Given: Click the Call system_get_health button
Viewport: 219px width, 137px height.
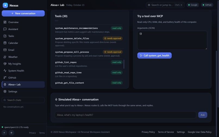Looking at the screenshot, I should coord(154,55).
